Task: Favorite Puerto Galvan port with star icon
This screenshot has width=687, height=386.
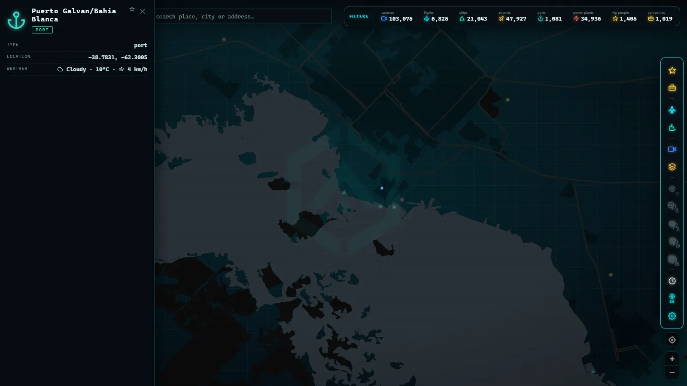Action: point(132,9)
